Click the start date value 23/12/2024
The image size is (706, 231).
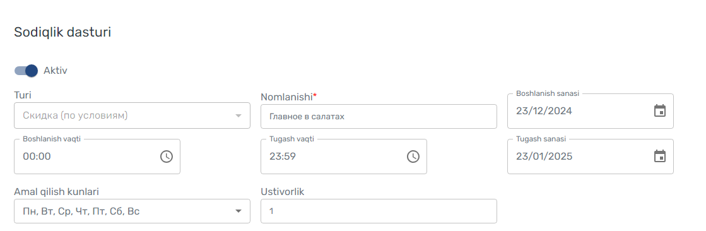[x=544, y=111]
